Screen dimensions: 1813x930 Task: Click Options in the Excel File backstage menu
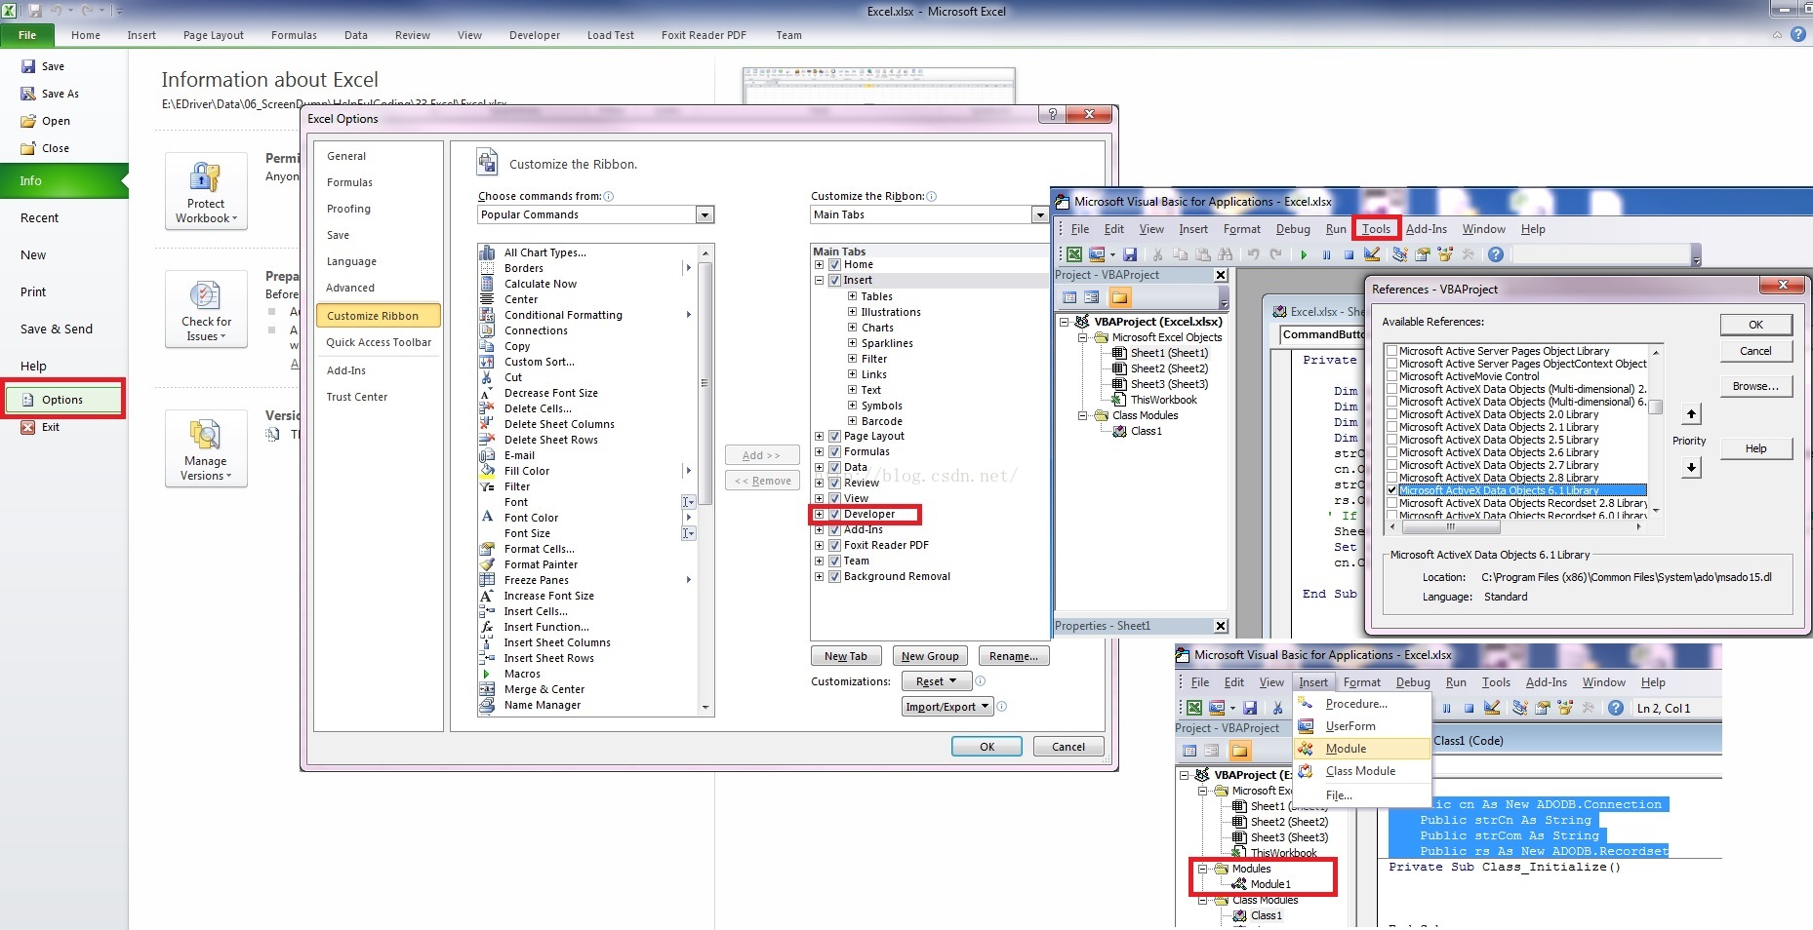63,400
